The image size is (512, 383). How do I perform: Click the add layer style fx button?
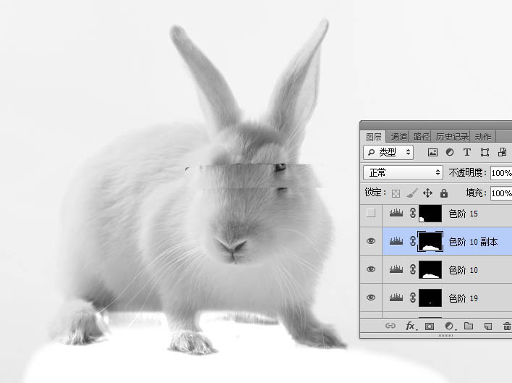pyautogui.click(x=410, y=327)
